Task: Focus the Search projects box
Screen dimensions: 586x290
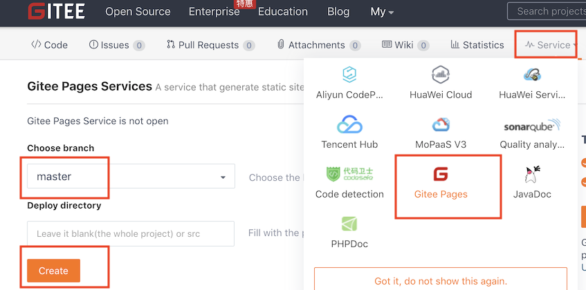Action: click(x=547, y=11)
